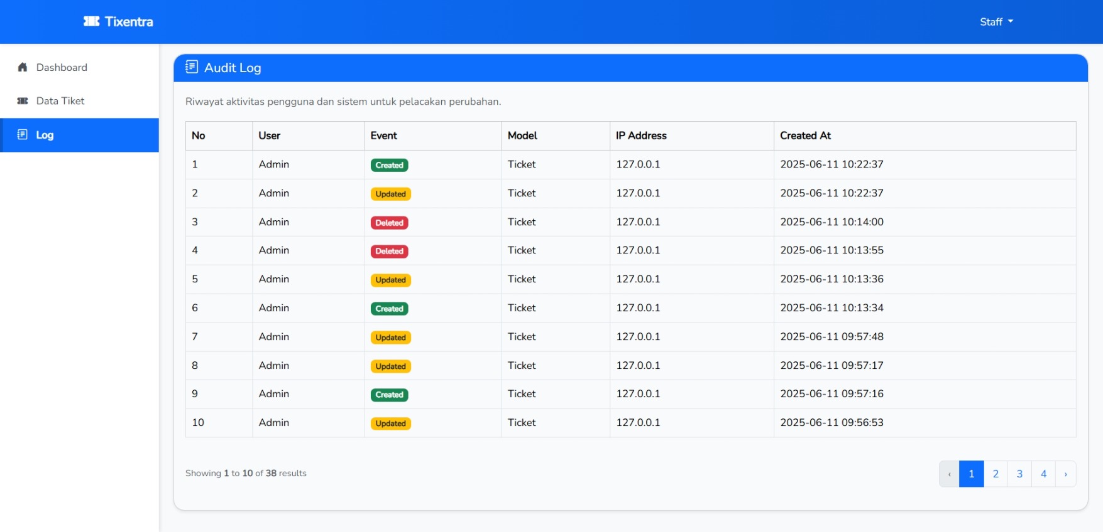
Task: Click the next page arrow in pagination
Action: [x=1065, y=474]
